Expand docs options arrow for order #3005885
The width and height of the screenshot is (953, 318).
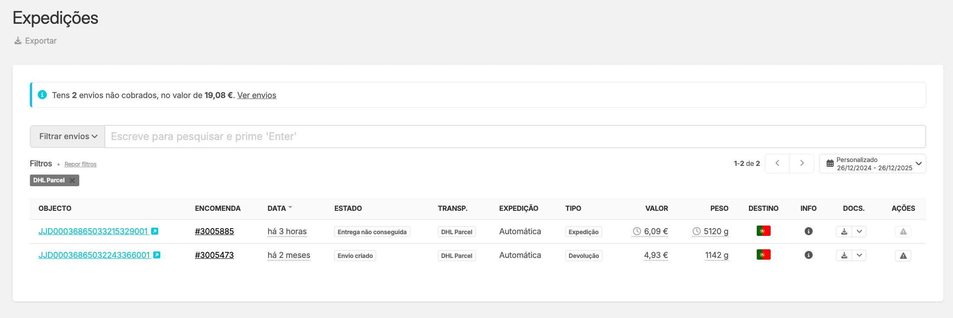coord(859,232)
